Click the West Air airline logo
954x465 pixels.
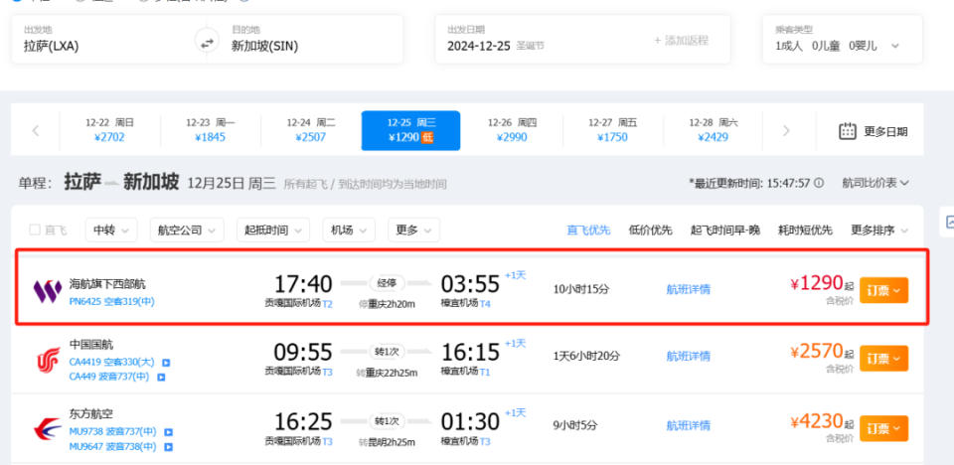pyautogui.click(x=48, y=291)
